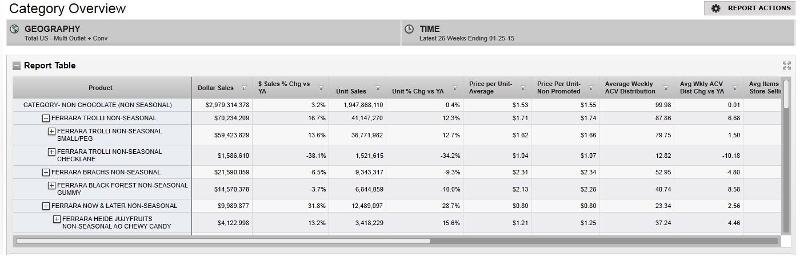Screen dimensions: 800x257
Task: Open filter for Price per Unit-Average column
Action: (523, 88)
